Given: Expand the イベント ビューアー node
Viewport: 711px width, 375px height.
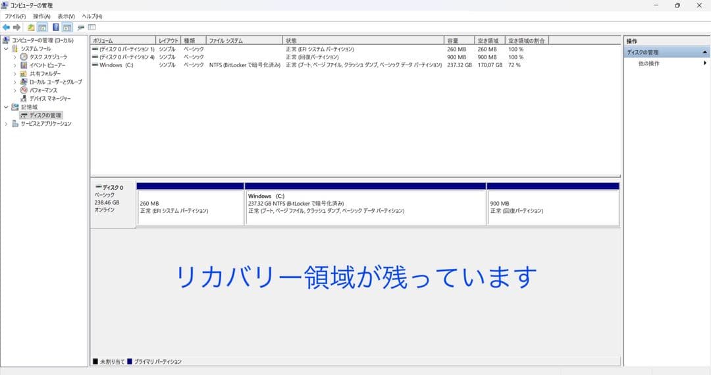Looking at the screenshot, I should [x=14, y=65].
